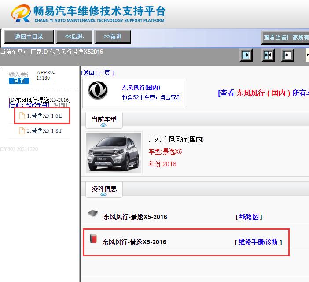Click the 返回上一页 link
This screenshot has width=309, height=282.
[x=98, y=73]
